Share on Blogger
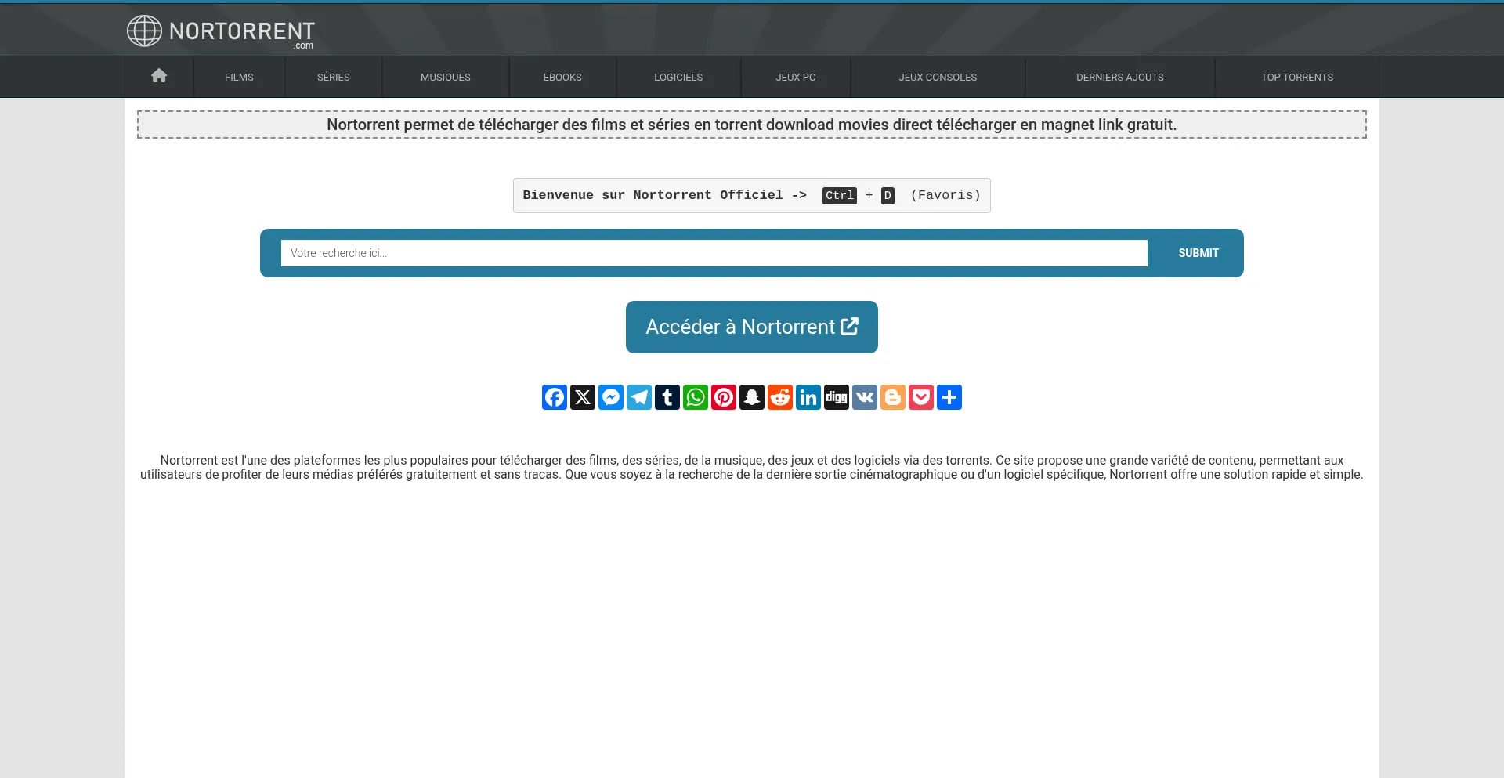Screen dimensions: 1504x778 (x=893, y=397)
